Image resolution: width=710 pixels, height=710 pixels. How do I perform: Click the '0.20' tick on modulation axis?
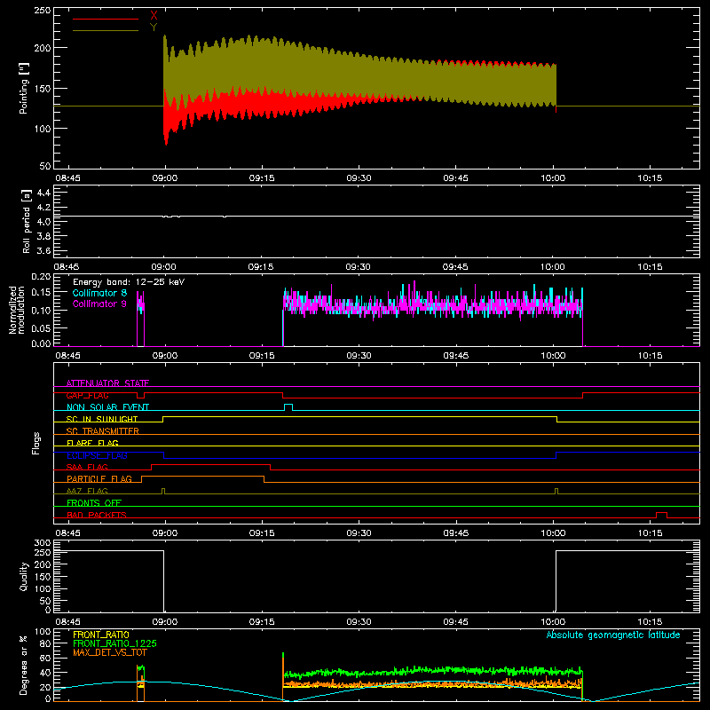pos(41,277)
